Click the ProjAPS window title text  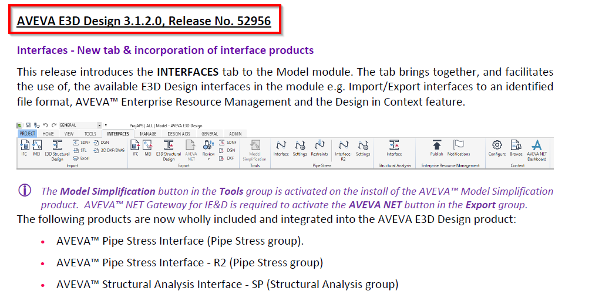click(166, 126)
